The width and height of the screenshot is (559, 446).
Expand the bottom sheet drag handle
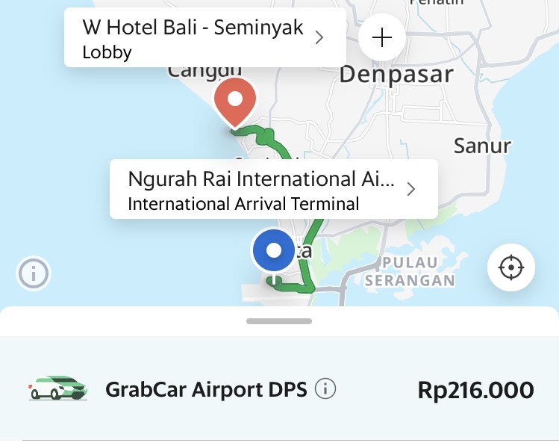279,321
